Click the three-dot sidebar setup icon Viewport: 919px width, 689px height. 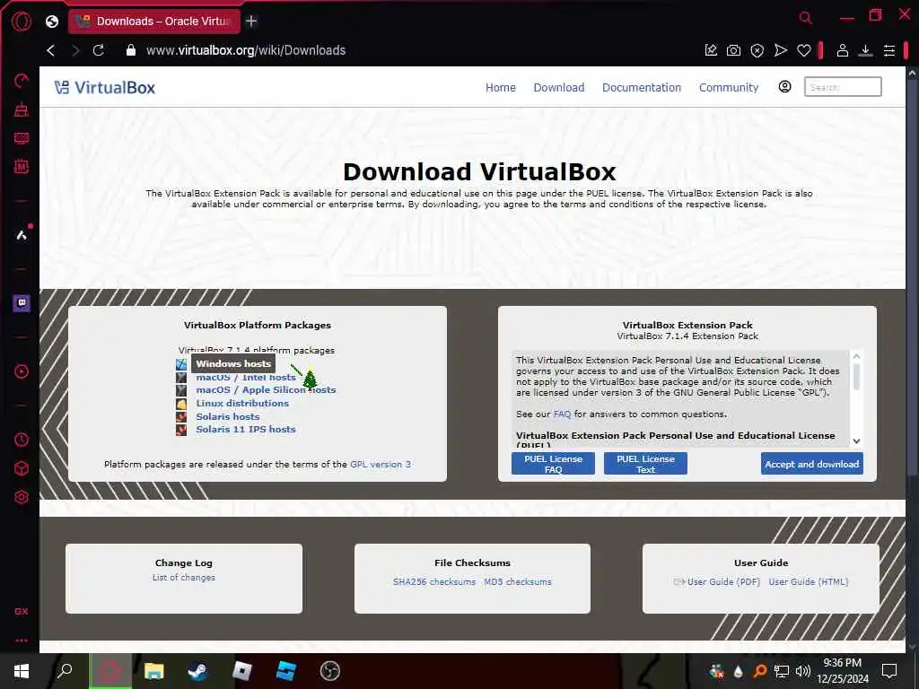coord(22,641)
